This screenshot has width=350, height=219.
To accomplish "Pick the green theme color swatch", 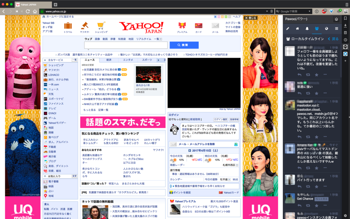I will [226, 17].
